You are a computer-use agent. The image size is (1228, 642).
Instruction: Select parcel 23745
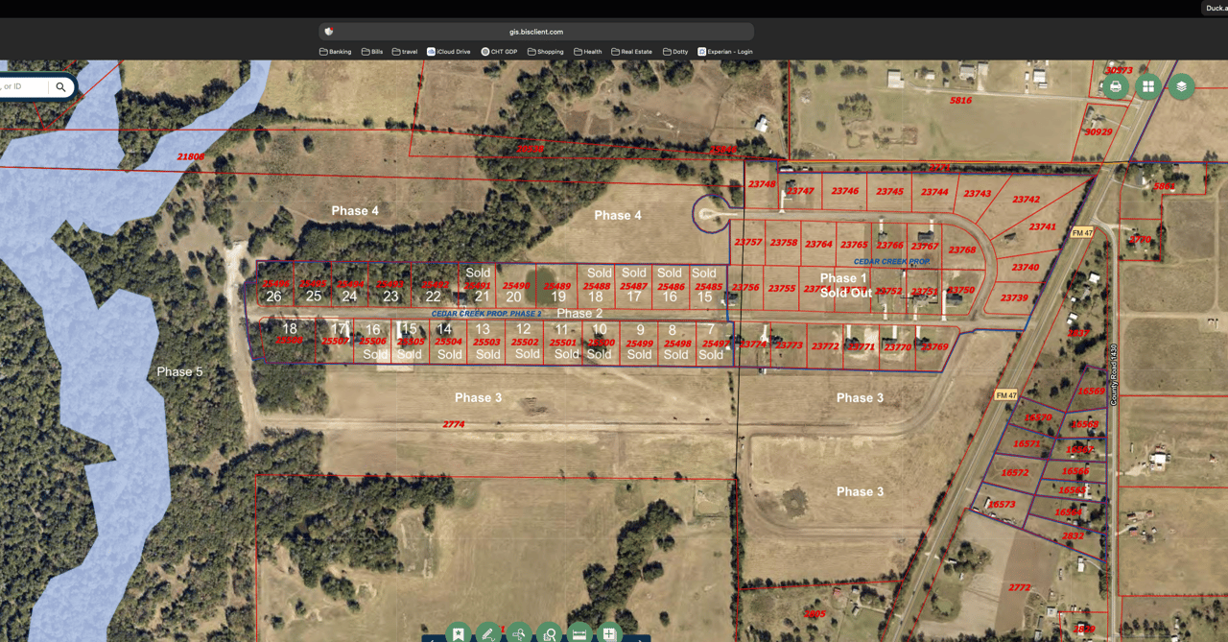(889, 191)
